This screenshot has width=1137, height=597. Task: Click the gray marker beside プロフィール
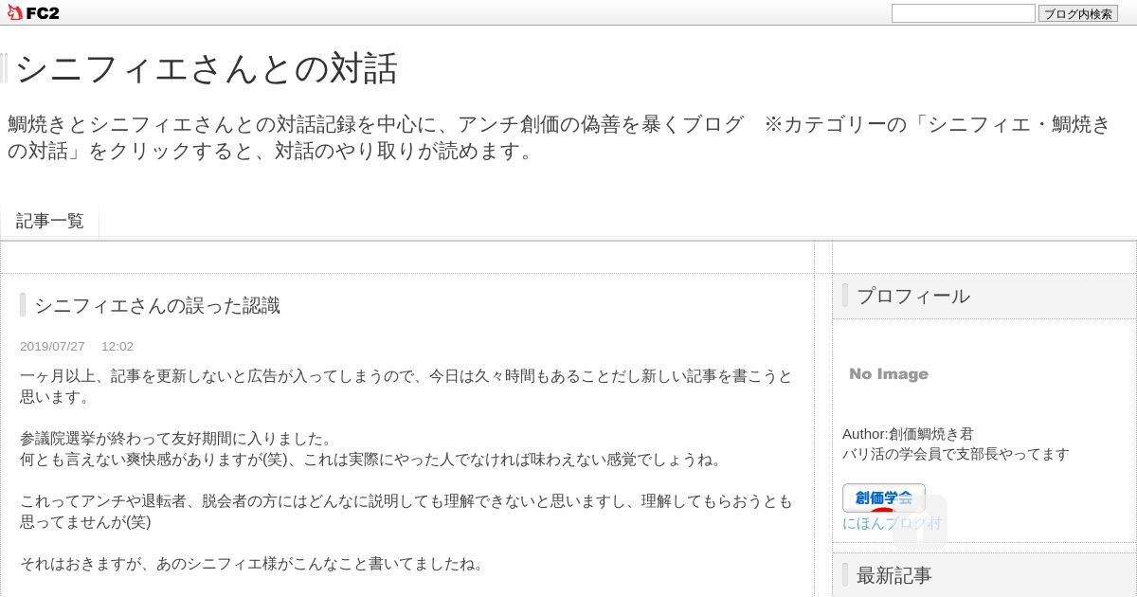845,296
